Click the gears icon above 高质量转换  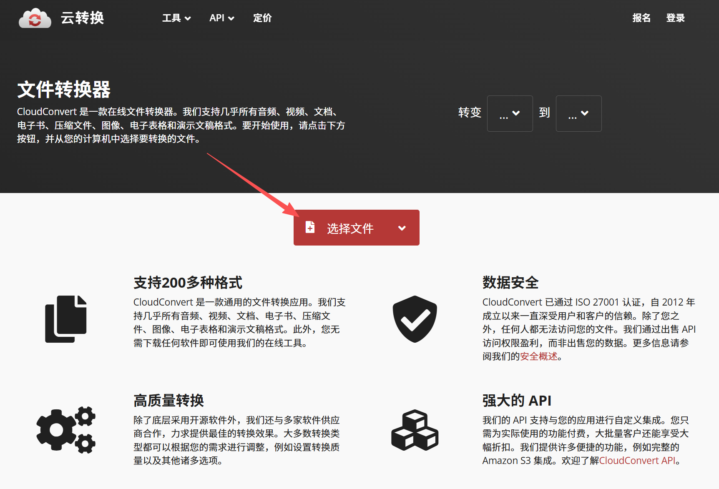pyautogui.click(x=66, y=429)
